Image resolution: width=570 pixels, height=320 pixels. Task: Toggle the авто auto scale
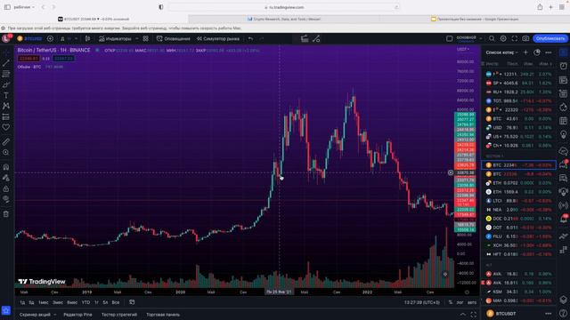472,302
